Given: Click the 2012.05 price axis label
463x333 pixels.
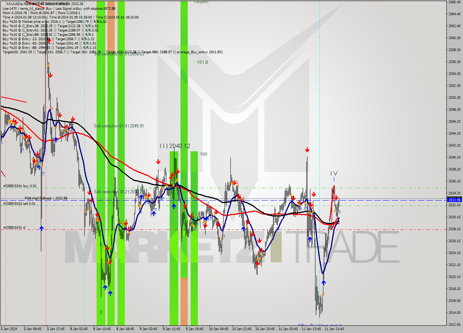Looking at the screenshot, I should point(454,325).
